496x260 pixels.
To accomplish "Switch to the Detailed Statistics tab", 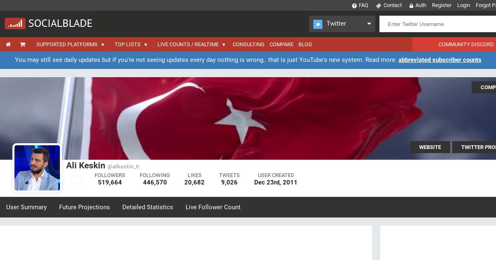I will [x=148, y=207].
